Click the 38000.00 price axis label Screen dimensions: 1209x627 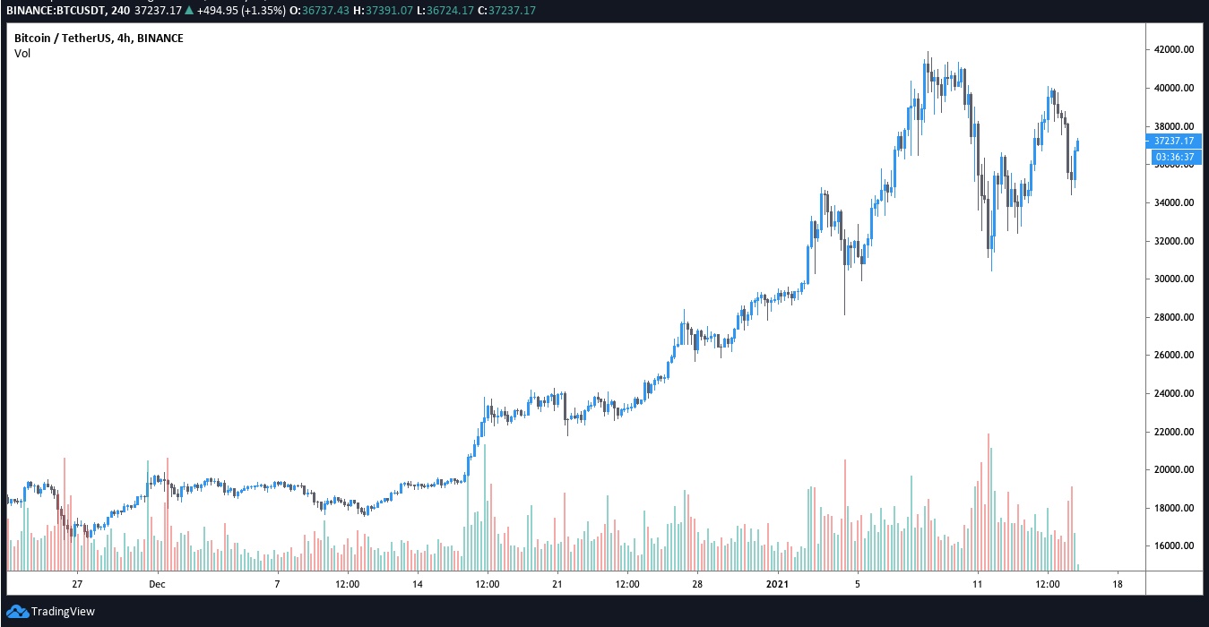pos(1175,126)
